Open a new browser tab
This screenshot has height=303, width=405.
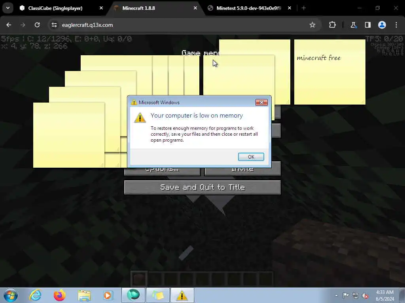(x=304, y=8)
